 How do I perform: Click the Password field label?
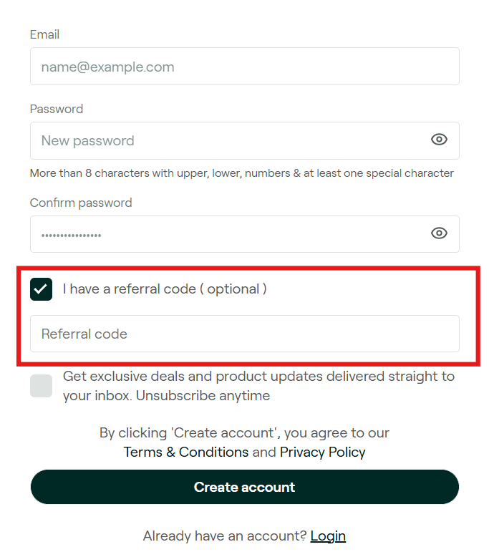tap(57, 109)
